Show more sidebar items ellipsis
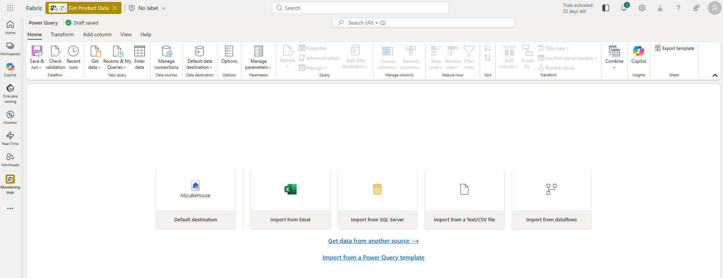723x278 pixels. click(x=10, y=208)
